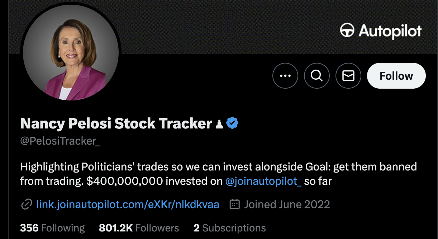The height and width of the screenshot is (239, 438).
Task: View the 801.2K Followers list
Action: 139,228
